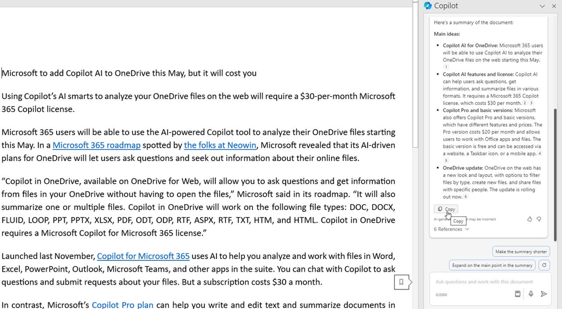This screenshot has height=309, width=562.
Task: Give a thumbs up to the summary
Action: pos(530,219)
